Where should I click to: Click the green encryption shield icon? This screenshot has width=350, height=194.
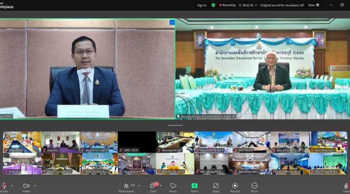213,5
